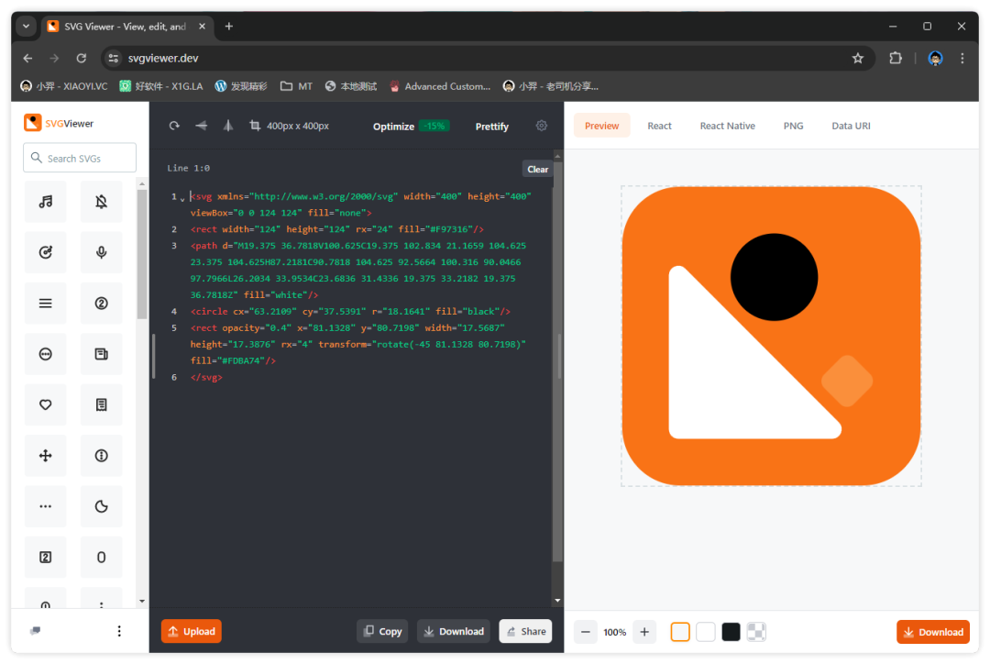Click the Search SVGs input field
The width and height of the screenshot is (990, 664).
[80, 158]
